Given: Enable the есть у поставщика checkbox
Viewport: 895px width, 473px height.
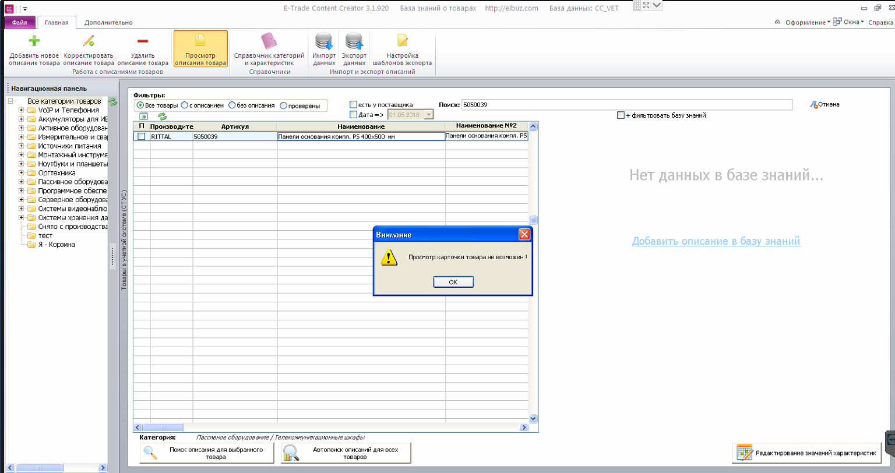Looking at the screenshot, I should [353, 104].
